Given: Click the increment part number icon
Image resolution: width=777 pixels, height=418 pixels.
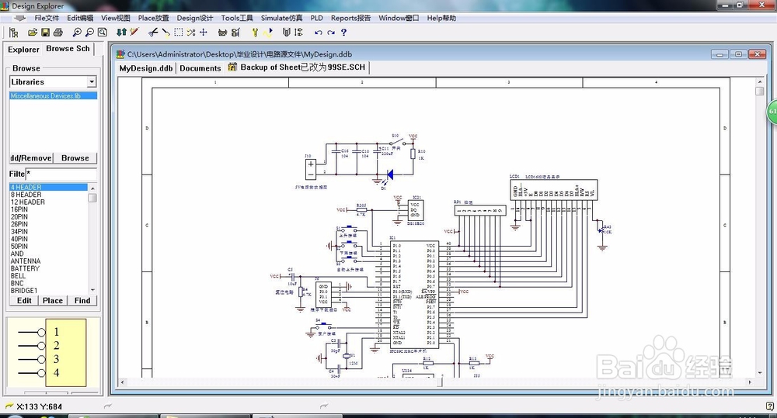Looking at the screenshot, I should [x=298, y=33].
